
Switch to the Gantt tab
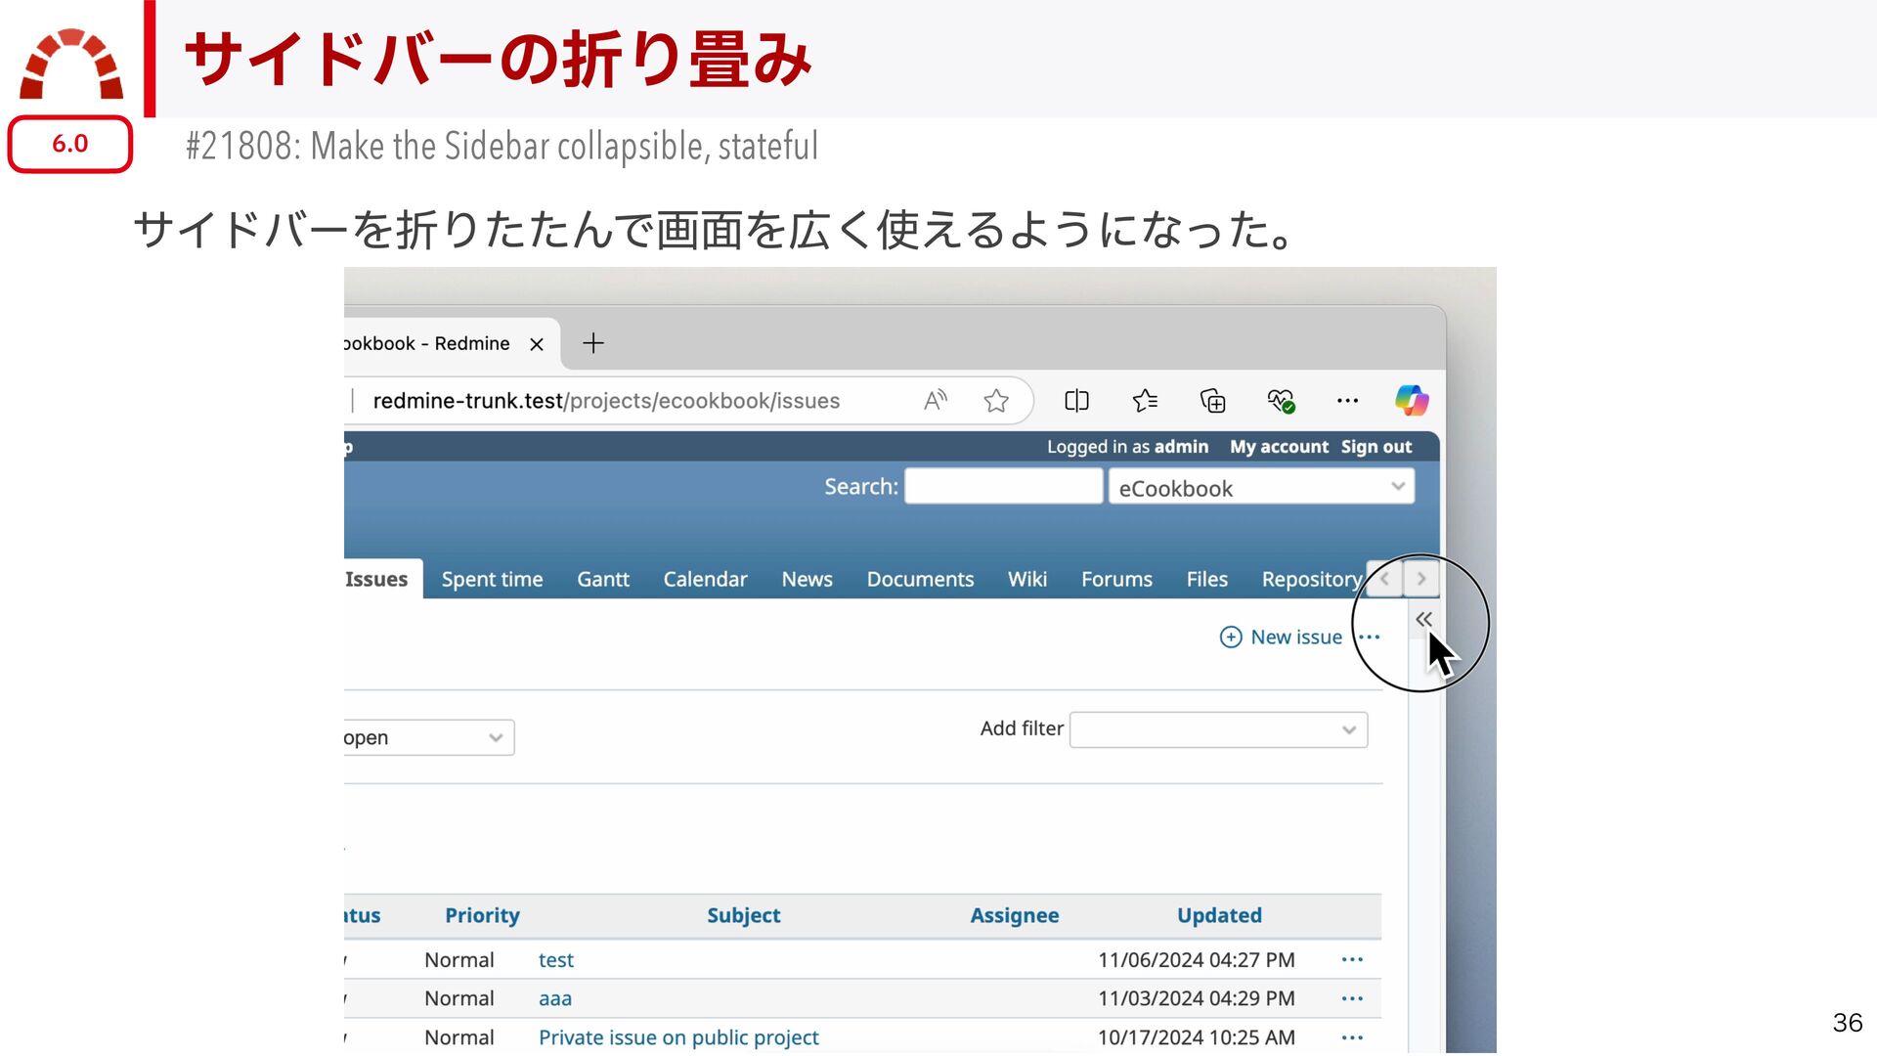[x=602, y=579]
